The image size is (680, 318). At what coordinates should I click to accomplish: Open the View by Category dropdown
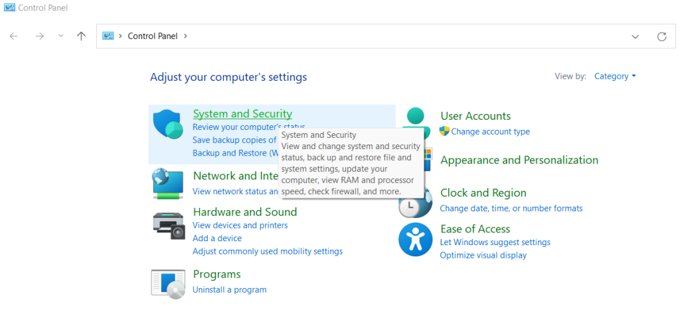click(x=615, y=76)
